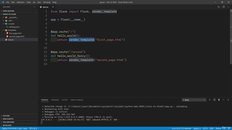Switch to the Terminal panel tab
Image resolution: width=232 pixels, height=130 pixels.
pyautogui.click(x=45, y=100)
